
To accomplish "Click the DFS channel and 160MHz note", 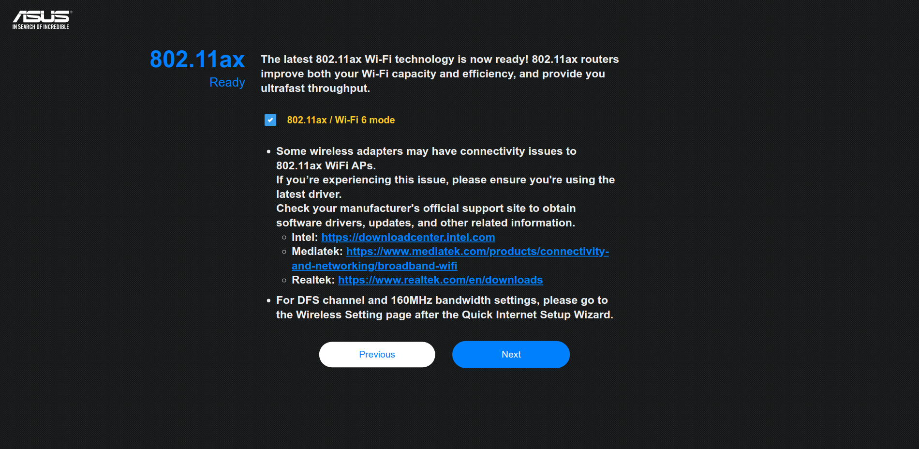I will pyautogui.click(x=445, y=307).
